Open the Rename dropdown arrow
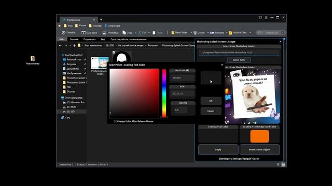The height and width of the screenshot is (186, 332). coord(227,33)
